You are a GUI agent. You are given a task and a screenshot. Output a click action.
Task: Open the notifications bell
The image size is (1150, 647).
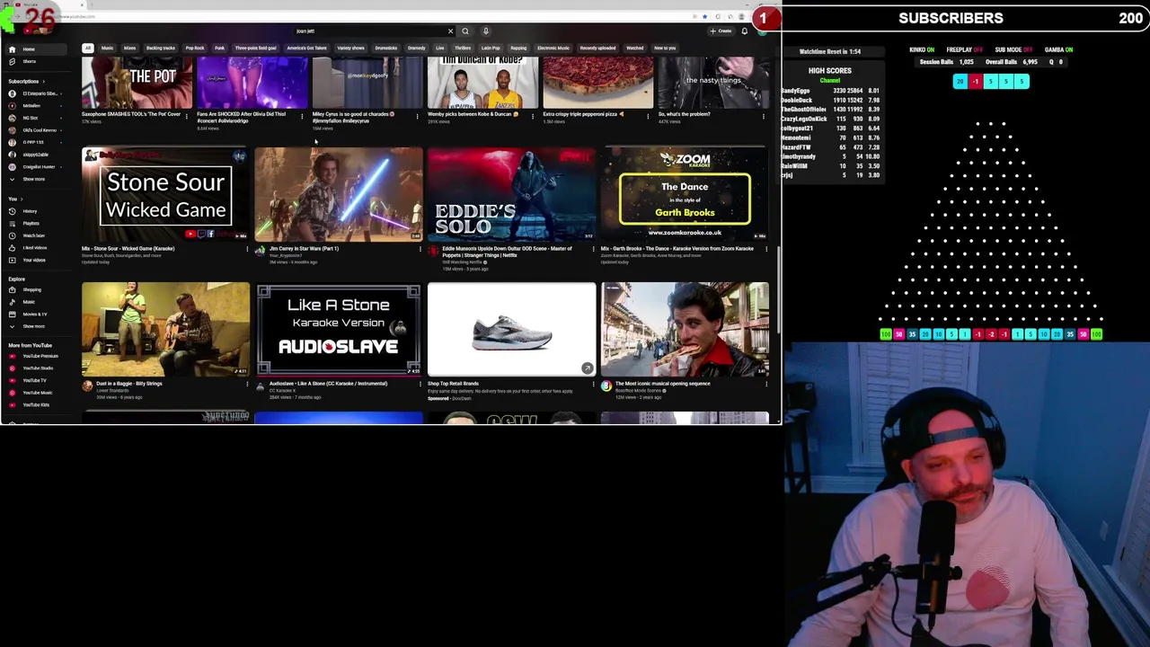[744, 31]
